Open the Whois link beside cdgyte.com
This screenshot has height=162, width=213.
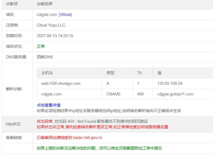click(x=65, y=15)
